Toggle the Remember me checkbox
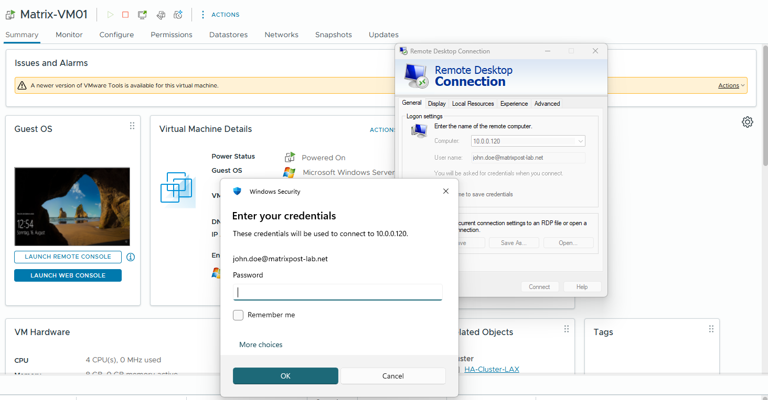The image size is (768, 400). pyautogui.click(x=238, y=315)
